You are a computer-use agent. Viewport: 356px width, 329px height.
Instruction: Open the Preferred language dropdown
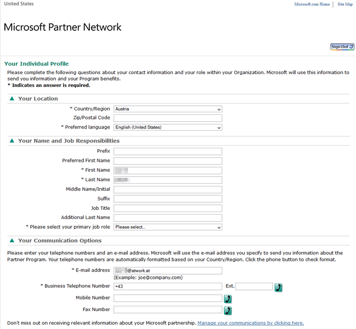tap(168, 127)
